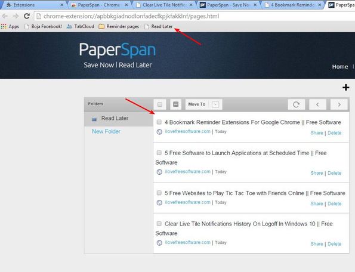Image resolution: width=355 pixels, height=272 pixels.
Task: Open the Boja Facebook! bookmark
Action: [x=43, y=26]
